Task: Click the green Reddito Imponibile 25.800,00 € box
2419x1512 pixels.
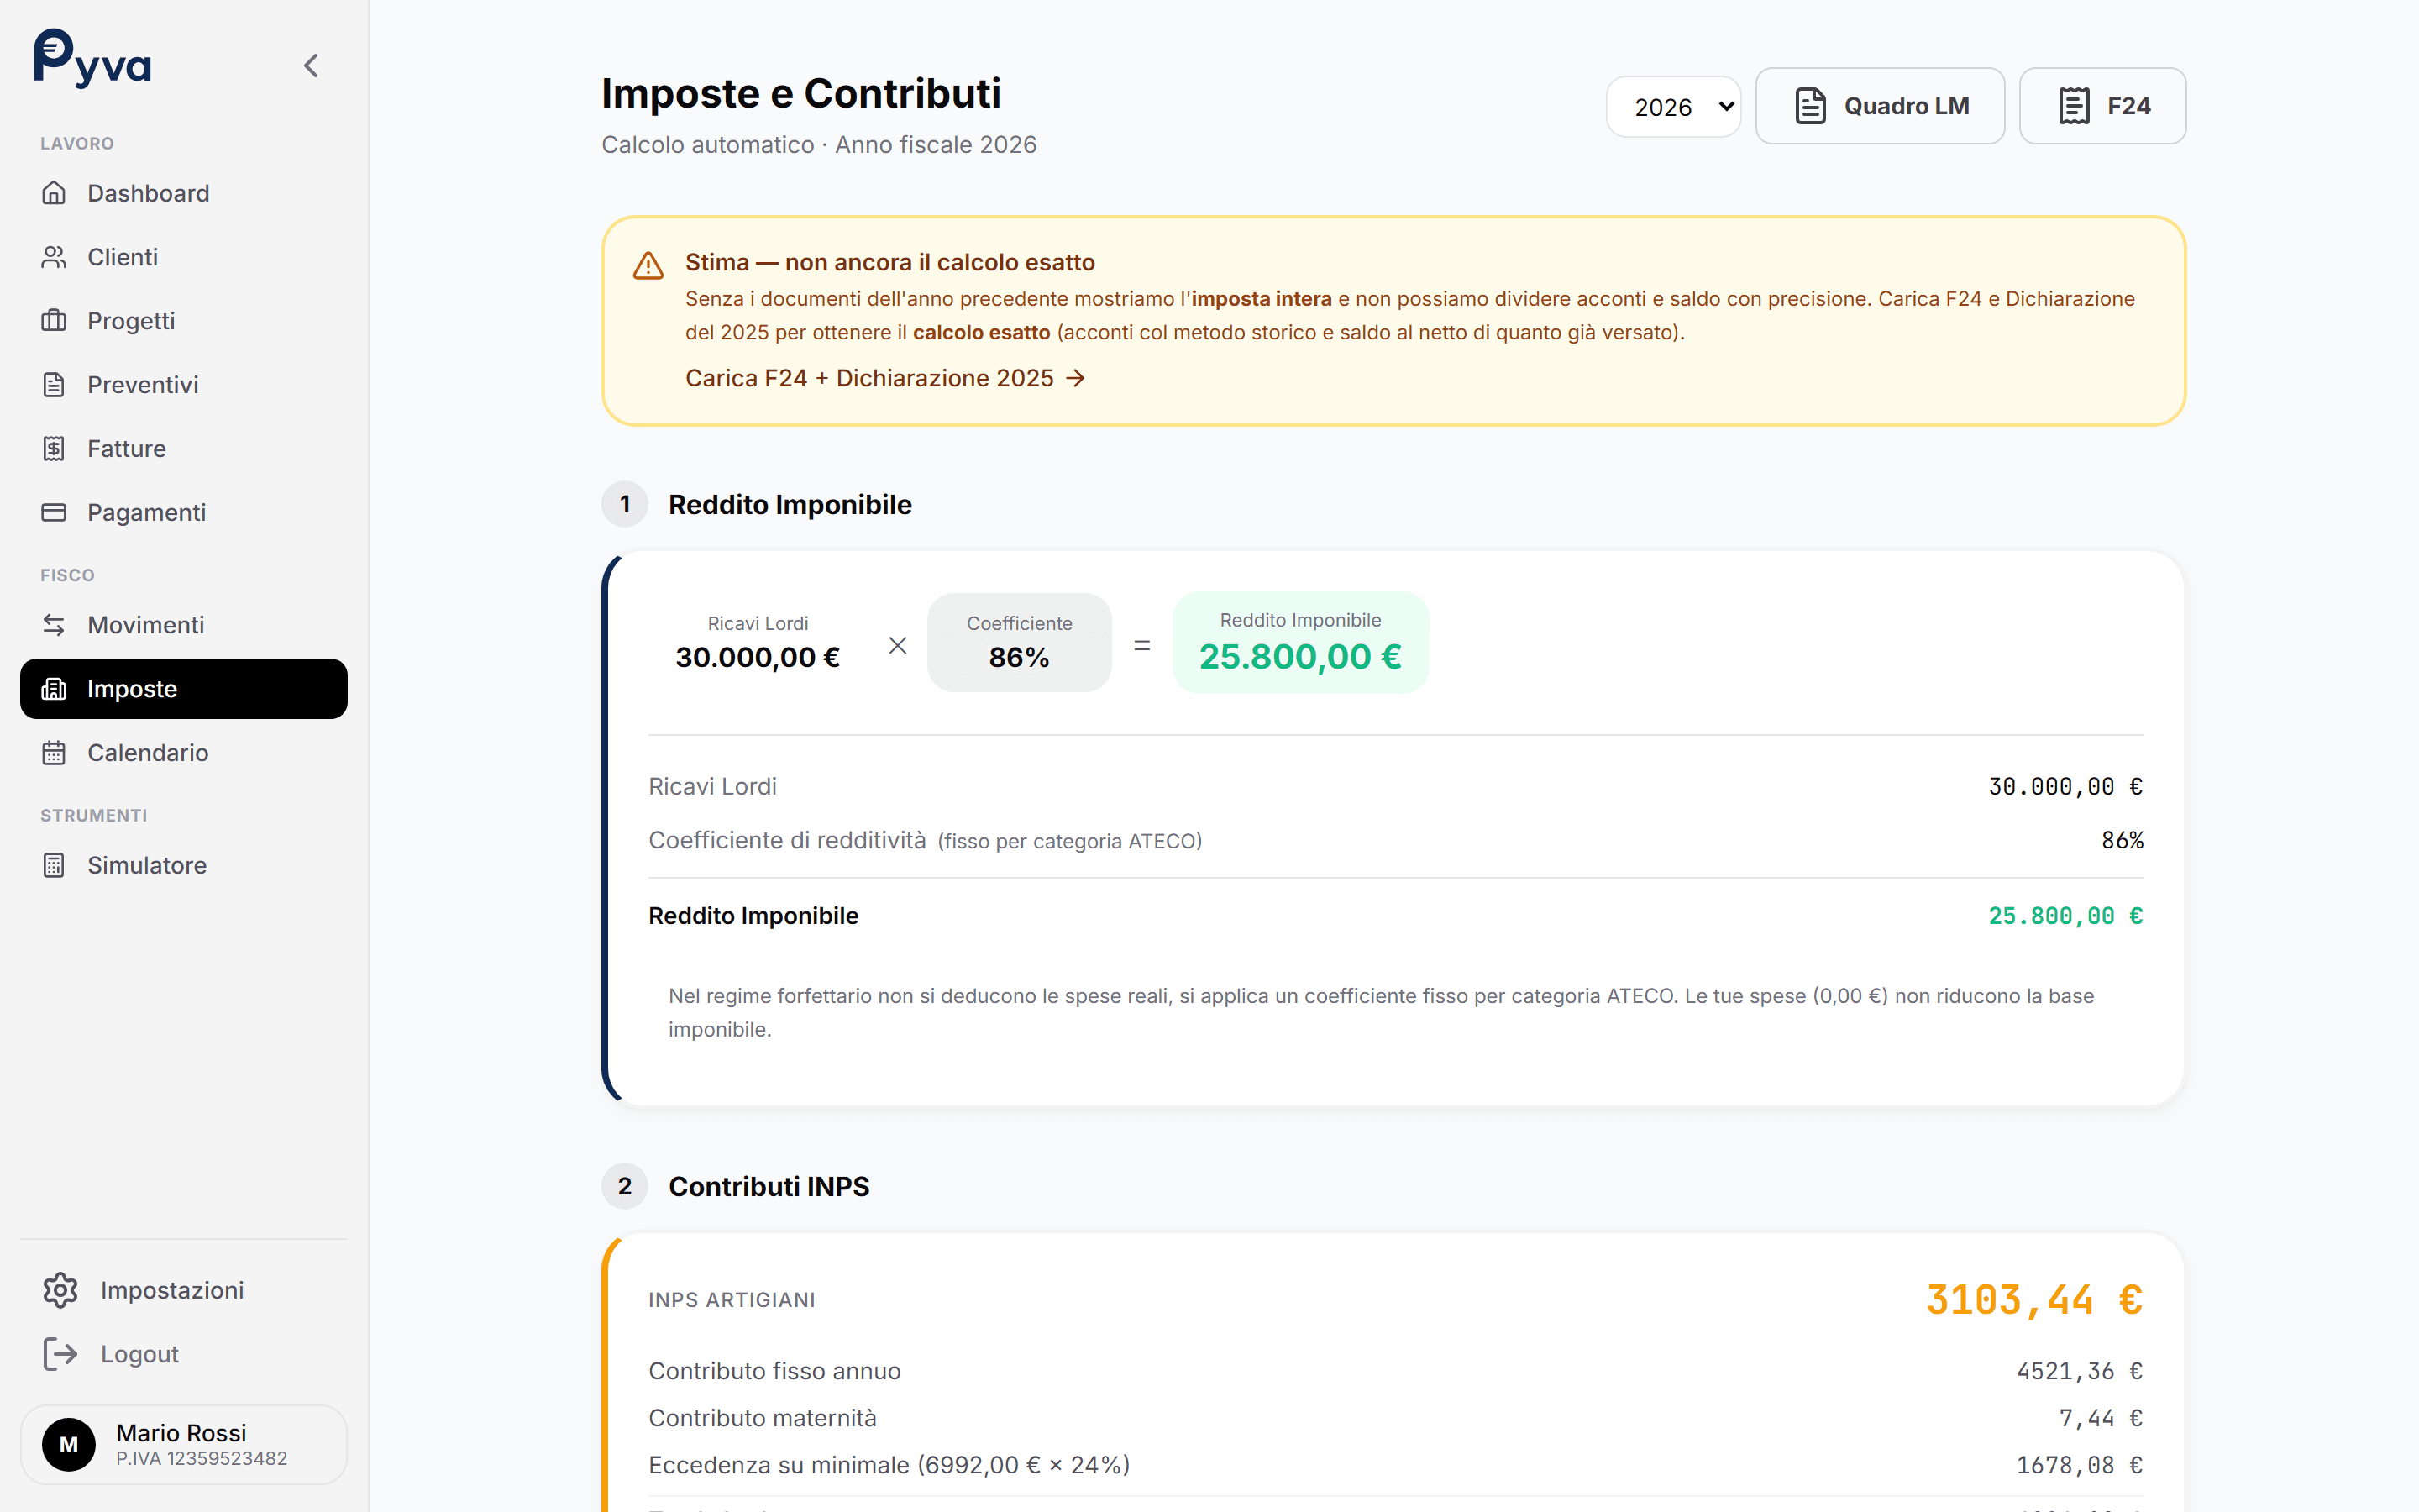Action: [x=1299, y=643]
